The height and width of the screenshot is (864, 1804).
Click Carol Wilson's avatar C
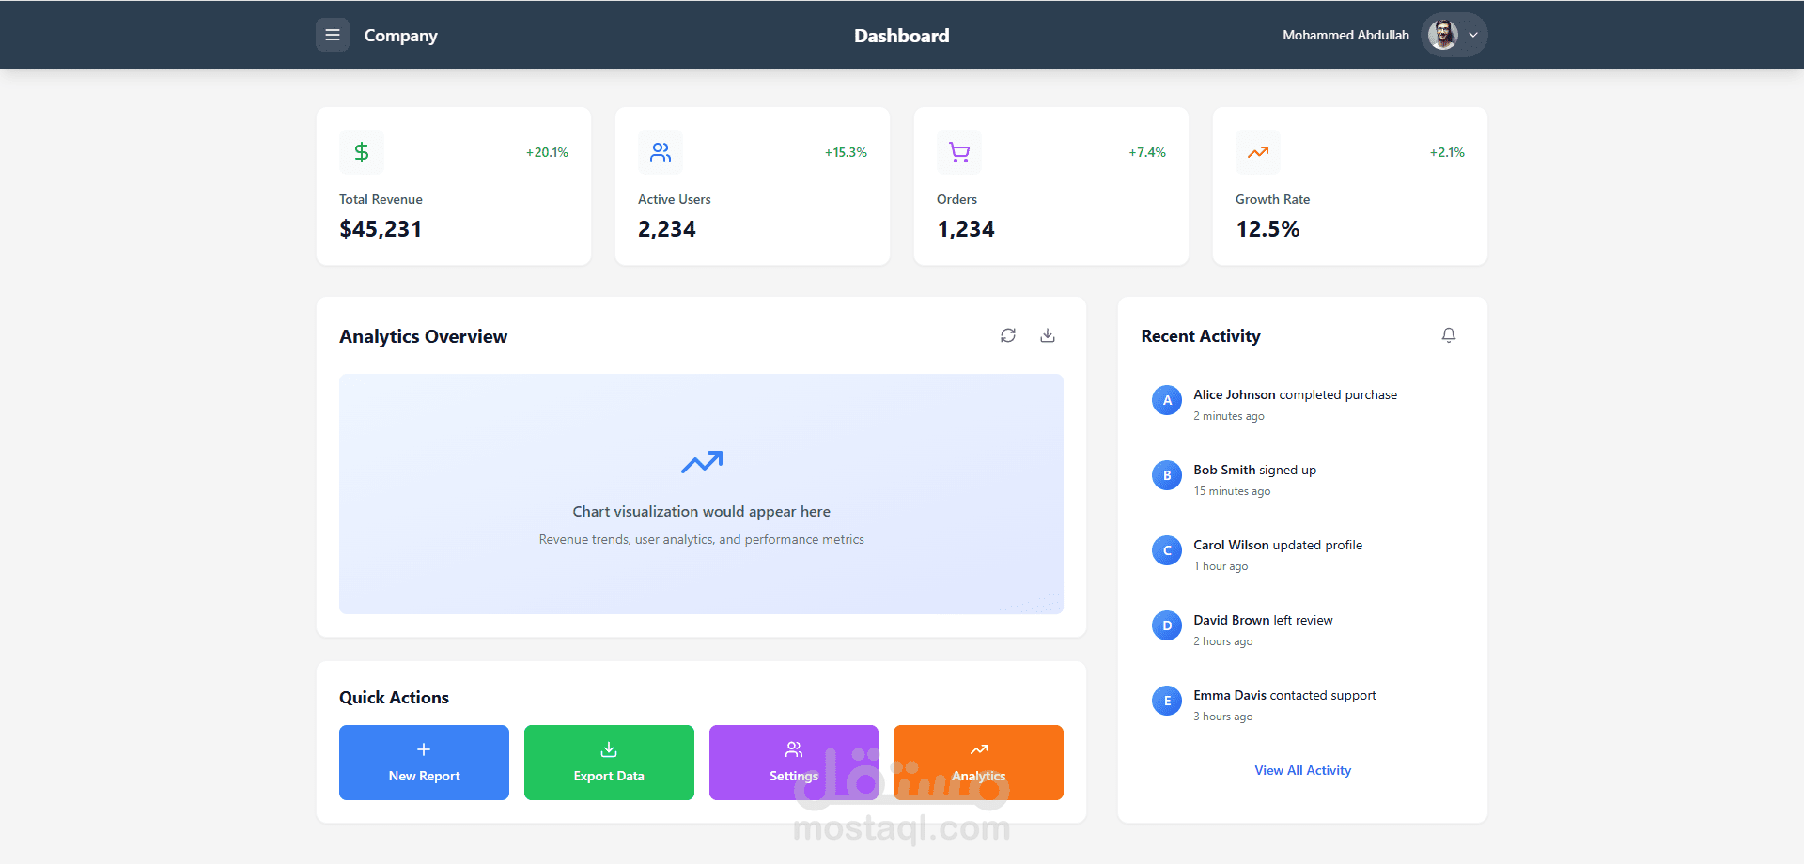(1167, 550)
